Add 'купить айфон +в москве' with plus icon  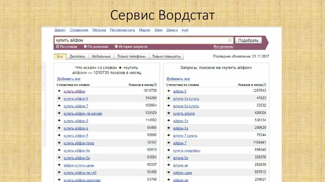pyautogui.click(x=59, y=113)
